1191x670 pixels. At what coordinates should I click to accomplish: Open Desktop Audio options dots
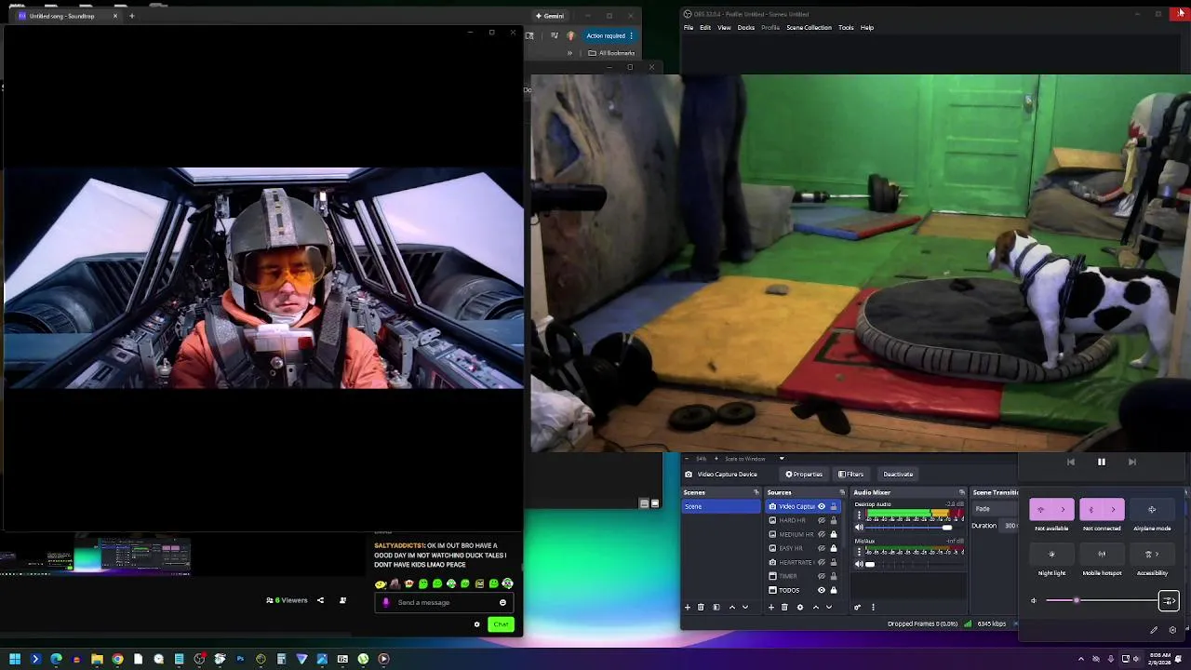pos(859,515)
